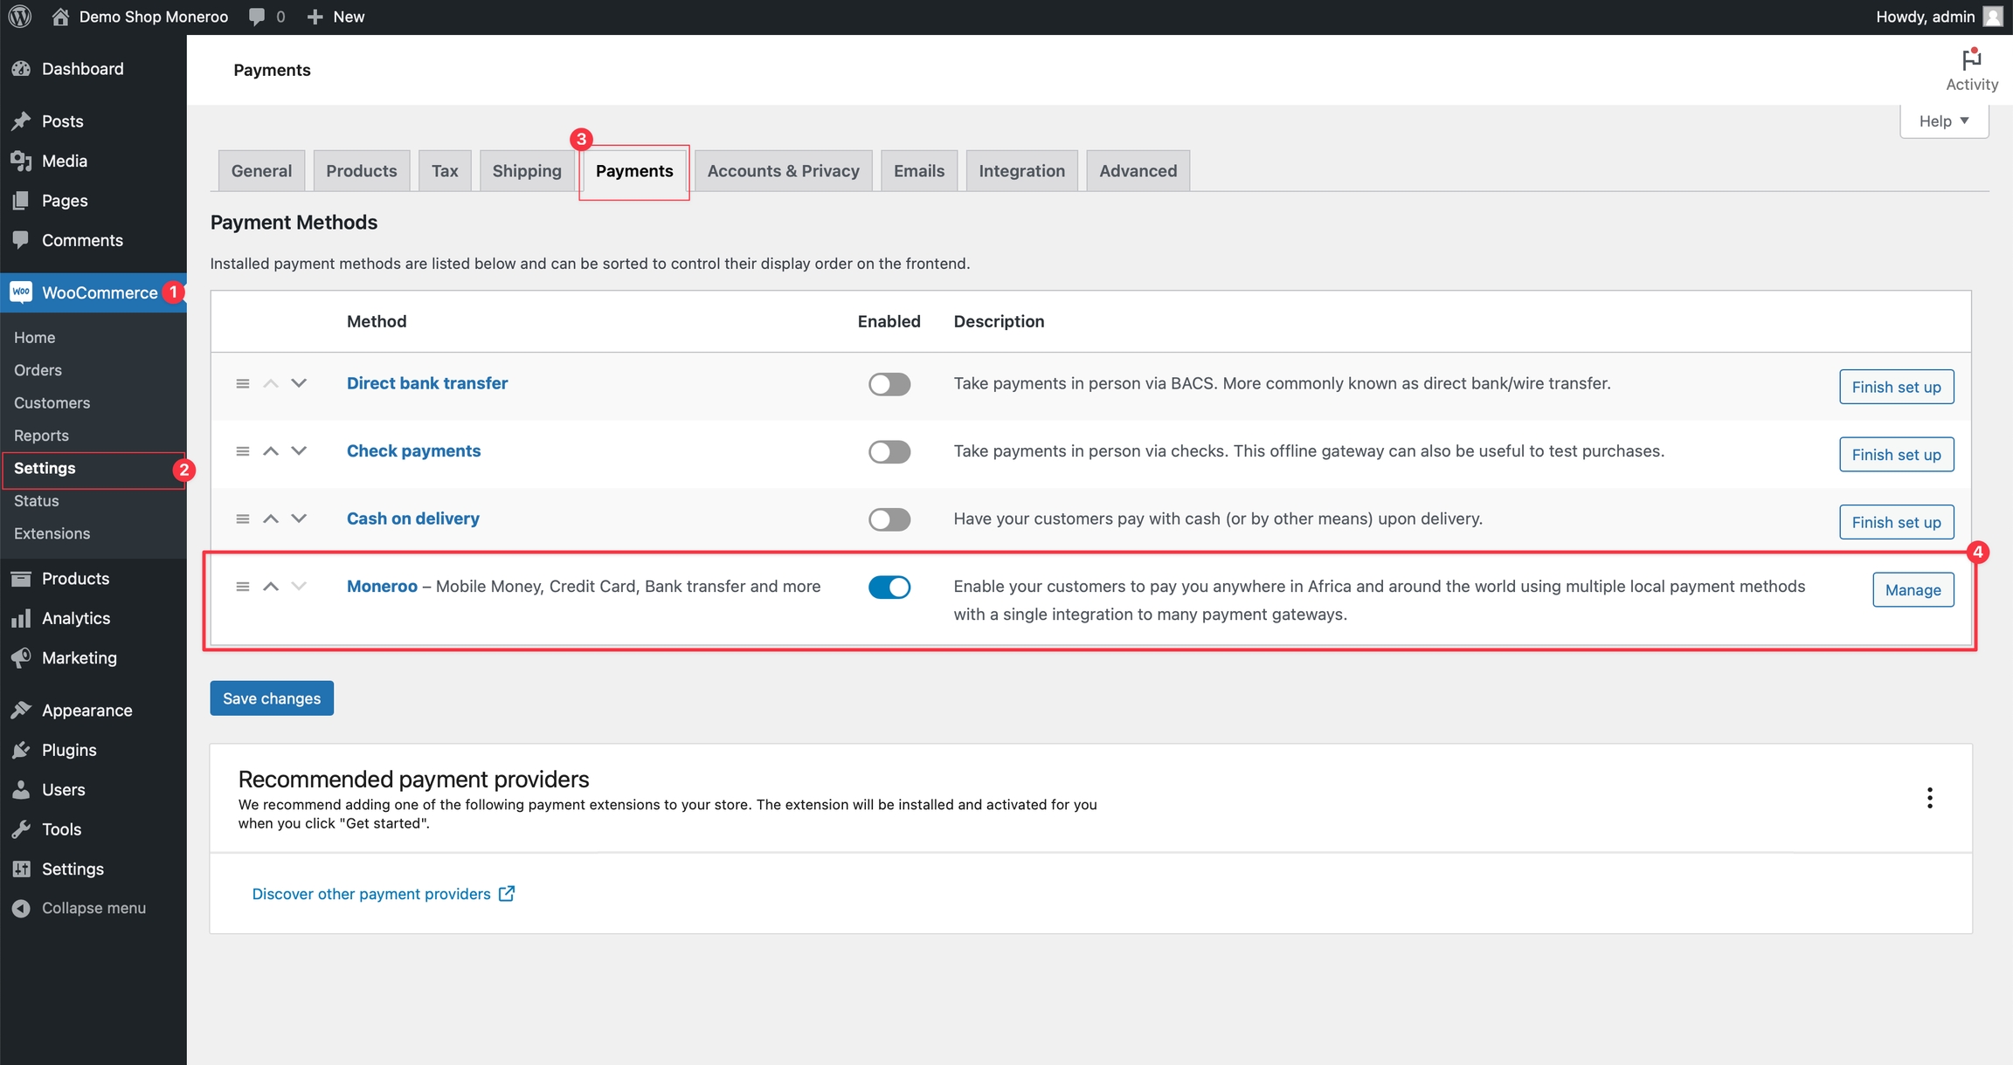Viewport: 2013px width, 1065px height.
Task: Grab the Direct bank transfer drag handle
Action: pos(243,383)
